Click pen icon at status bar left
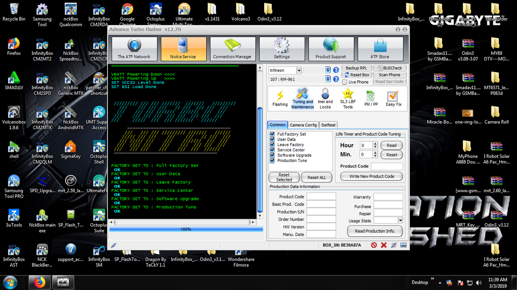This screenshot has height=290, width=517. point(113,245)
